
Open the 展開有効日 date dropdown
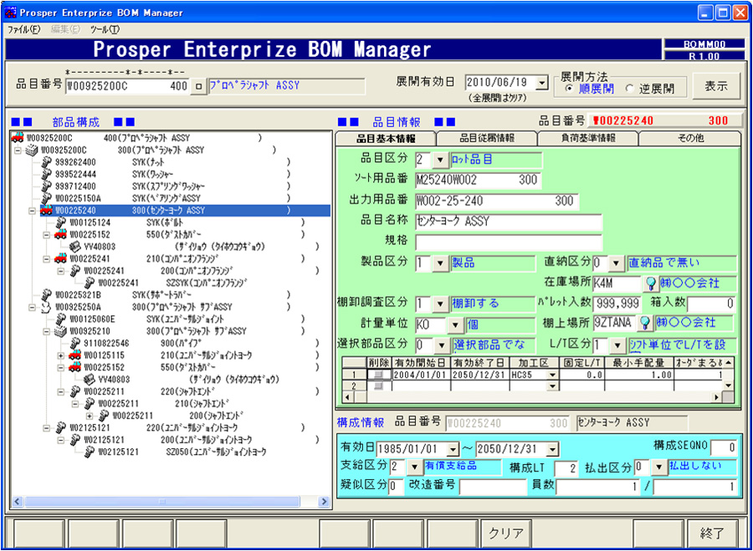point(542,83)
